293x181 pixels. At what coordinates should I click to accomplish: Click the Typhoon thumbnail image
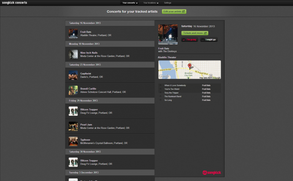point(73,141)
